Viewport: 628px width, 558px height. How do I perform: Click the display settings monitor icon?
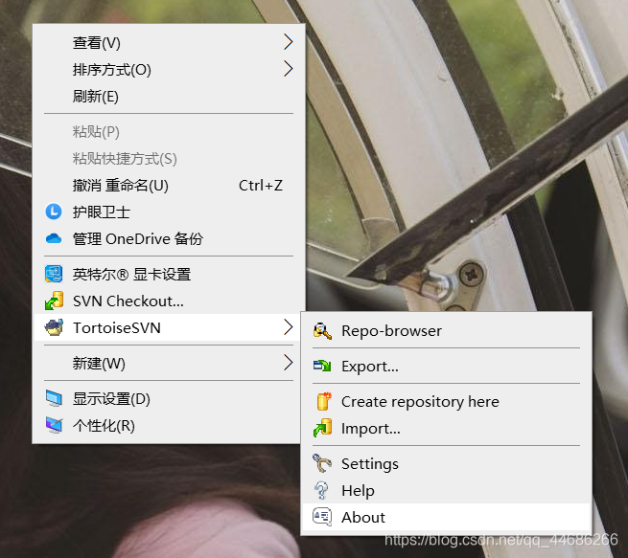tap(54, 398)
